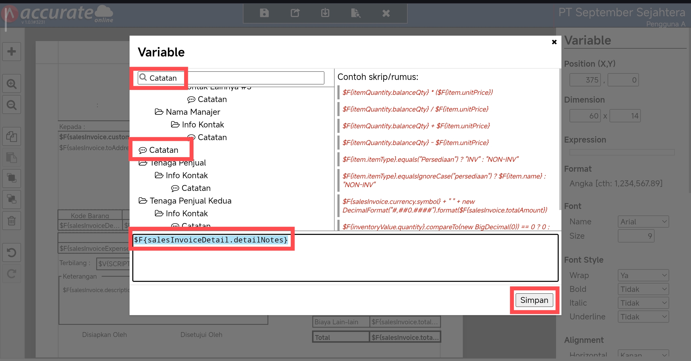691x361 pixels.
Task: Close the Variable dialog with X
Action: coord(554,42)
